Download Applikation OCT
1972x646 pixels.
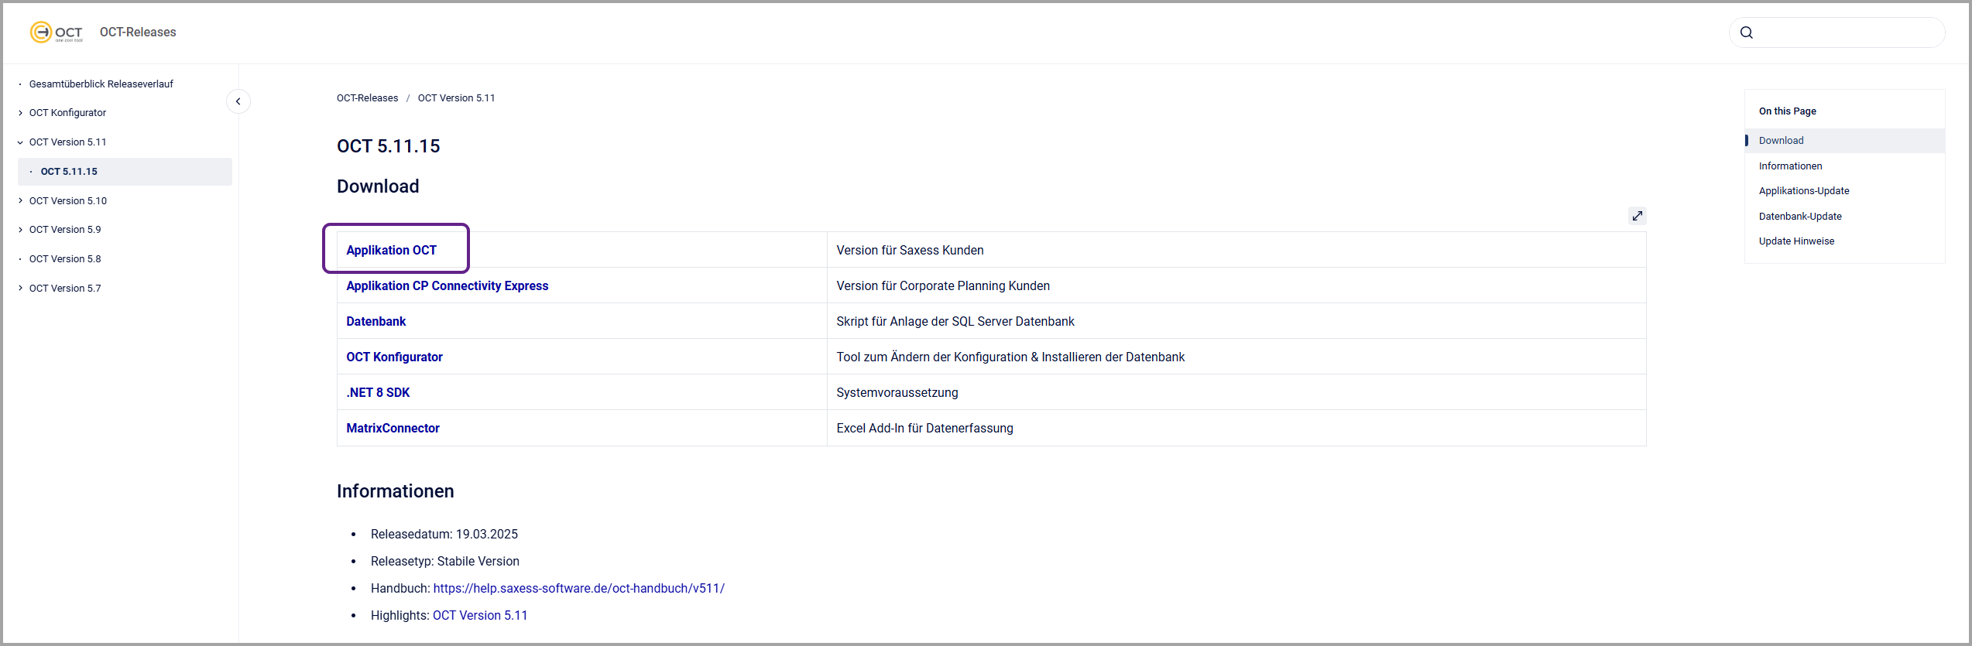pyautogui.click(x=391, y=250)
